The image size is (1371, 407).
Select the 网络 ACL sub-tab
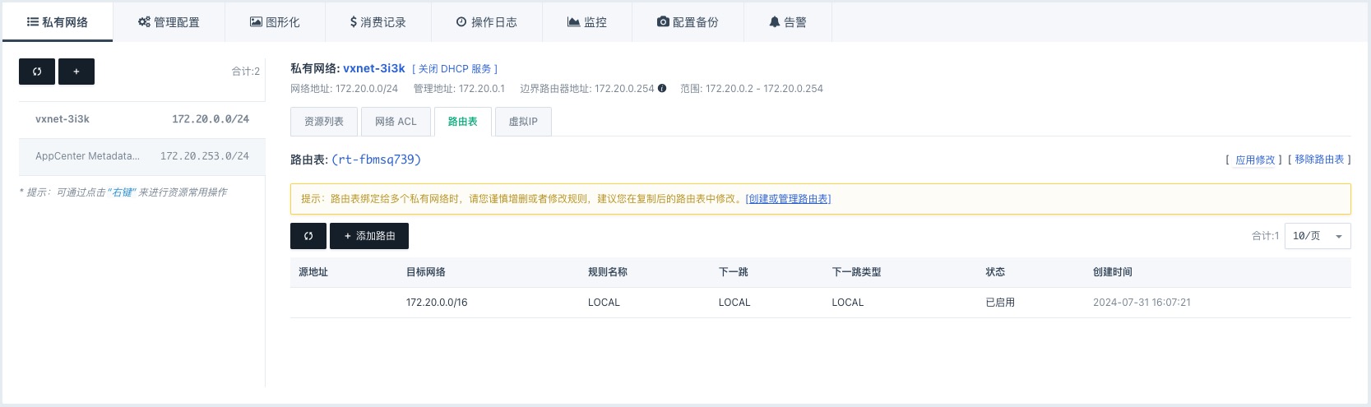click(x=396, y=122)
